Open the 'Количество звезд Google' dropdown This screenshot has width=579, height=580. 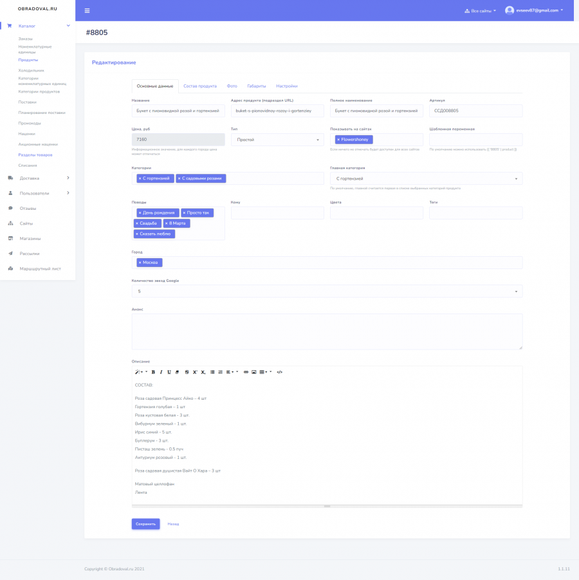(x=327, y=292)
